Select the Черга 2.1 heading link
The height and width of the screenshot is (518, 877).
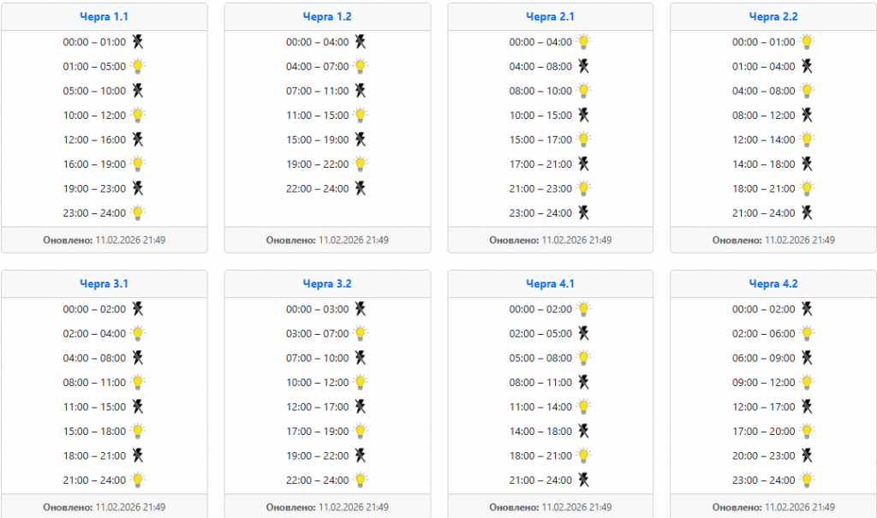pos(550,16)
